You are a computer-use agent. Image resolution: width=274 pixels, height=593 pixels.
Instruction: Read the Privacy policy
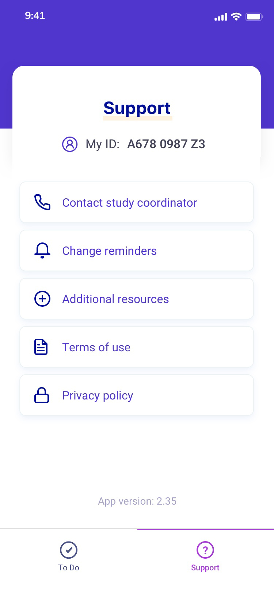(137, 395)
